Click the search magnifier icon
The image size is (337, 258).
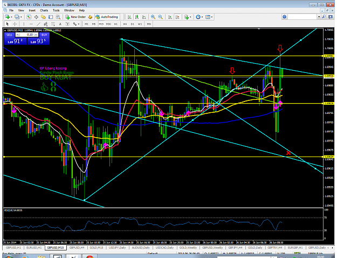[324, 17]
